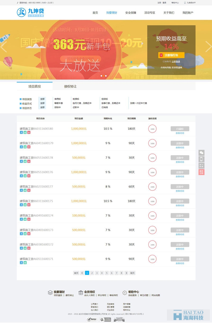Go to the next page with the right arrow

click(126, 273)
